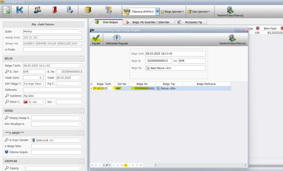
Task: Click the e-Posta input field
Action: point(53,50)
